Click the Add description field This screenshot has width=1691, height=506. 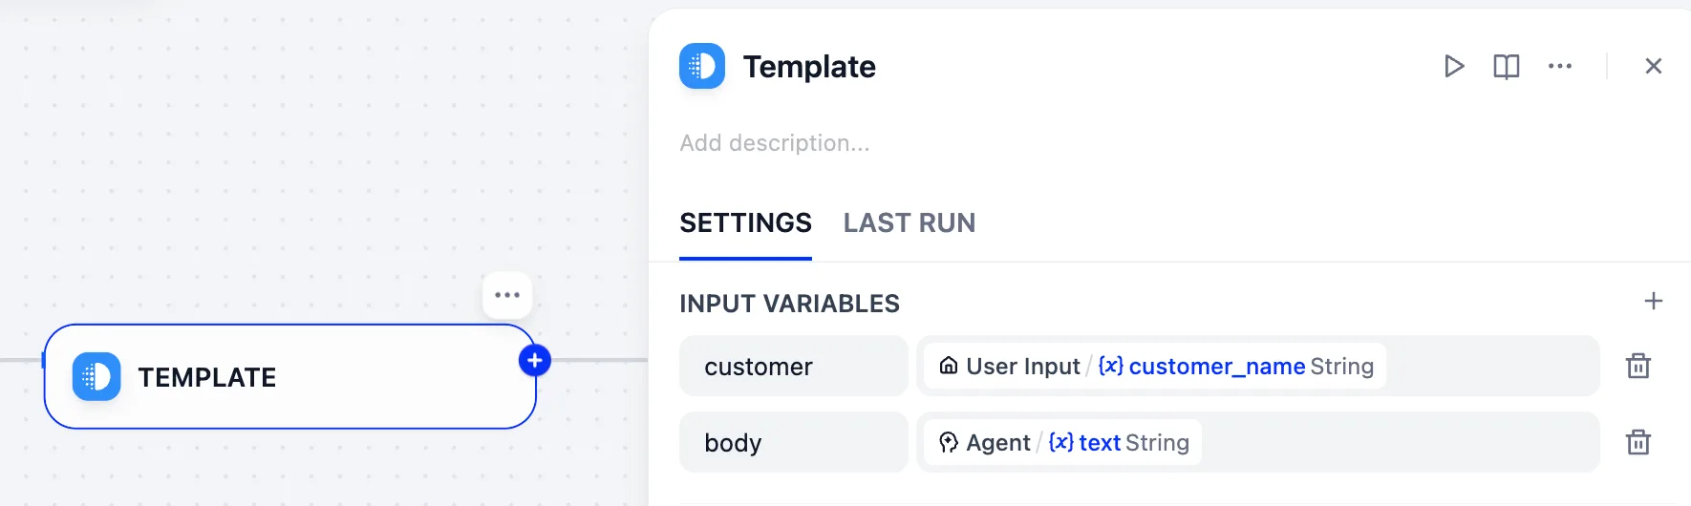775,143
